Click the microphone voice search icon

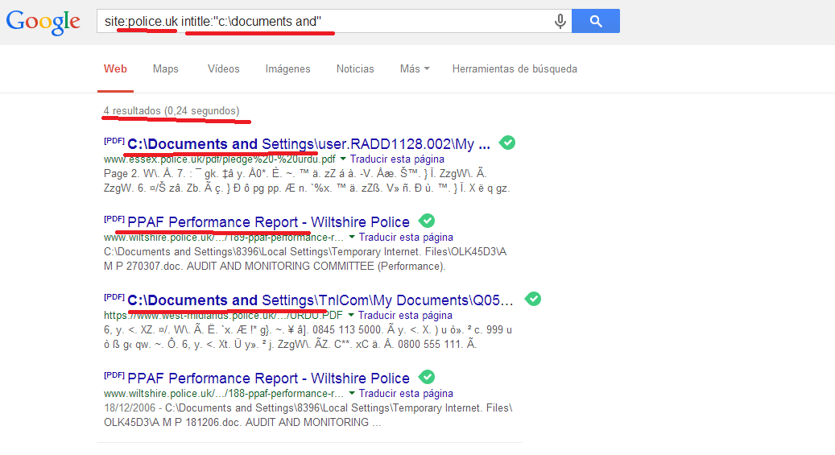(x=560, y=21)
